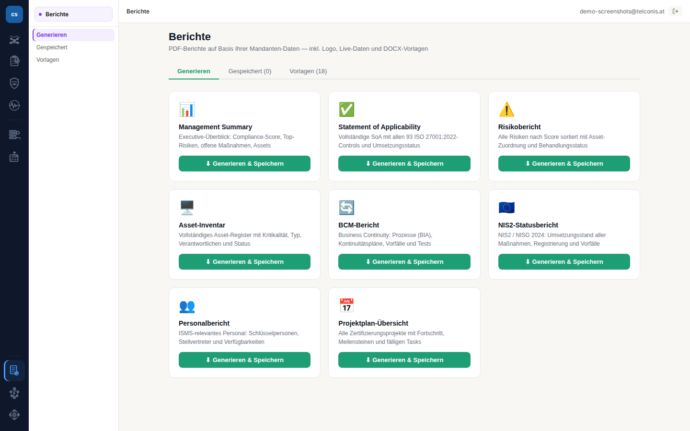The image size is (690, 431).
Task: Open the heartbeat monitoring icon in sidebar
Action: coord(14,105)
